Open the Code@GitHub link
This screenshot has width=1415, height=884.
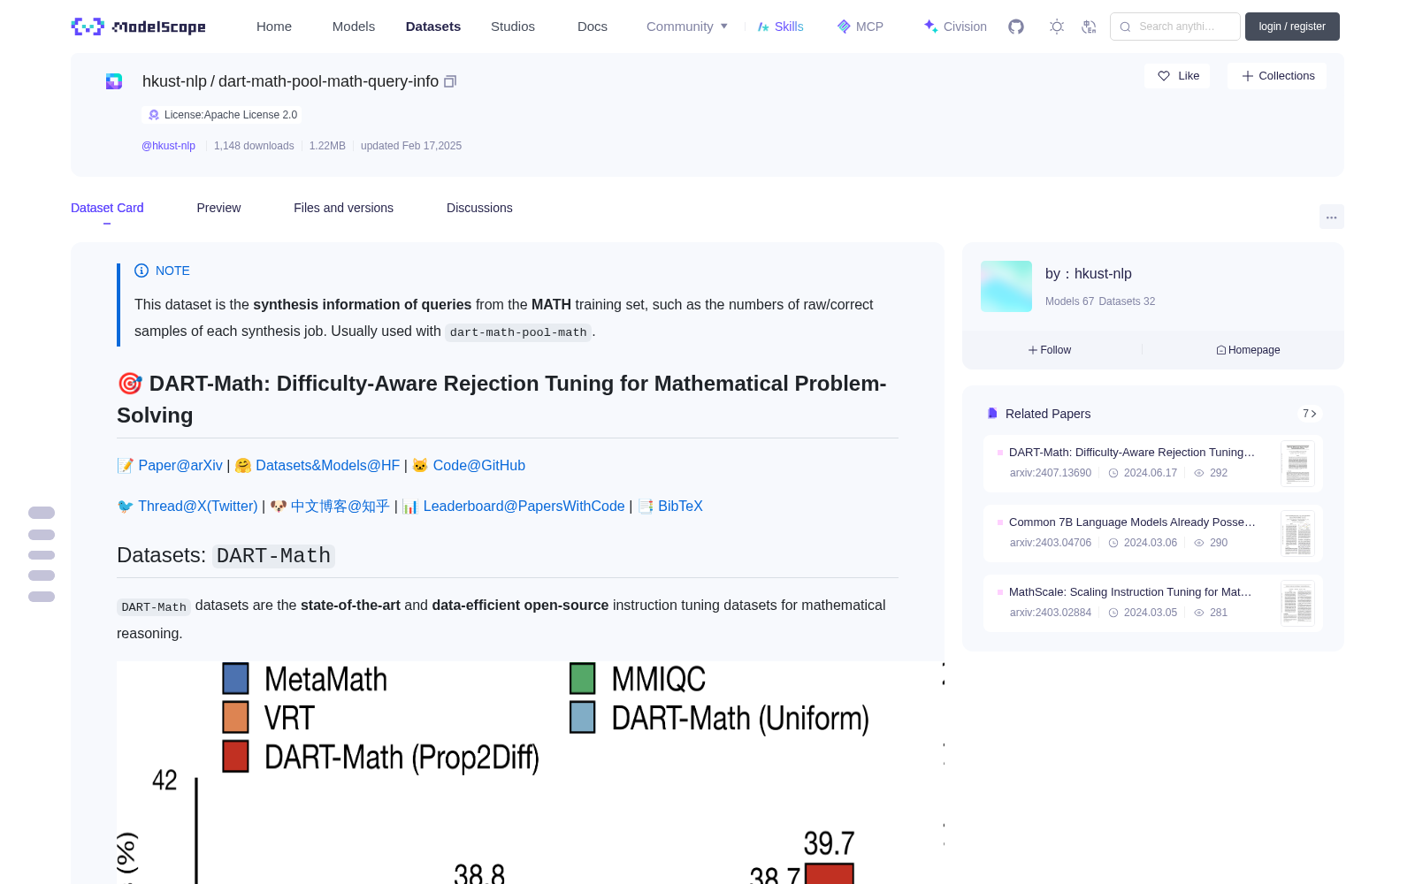click(x=478, y=465)
